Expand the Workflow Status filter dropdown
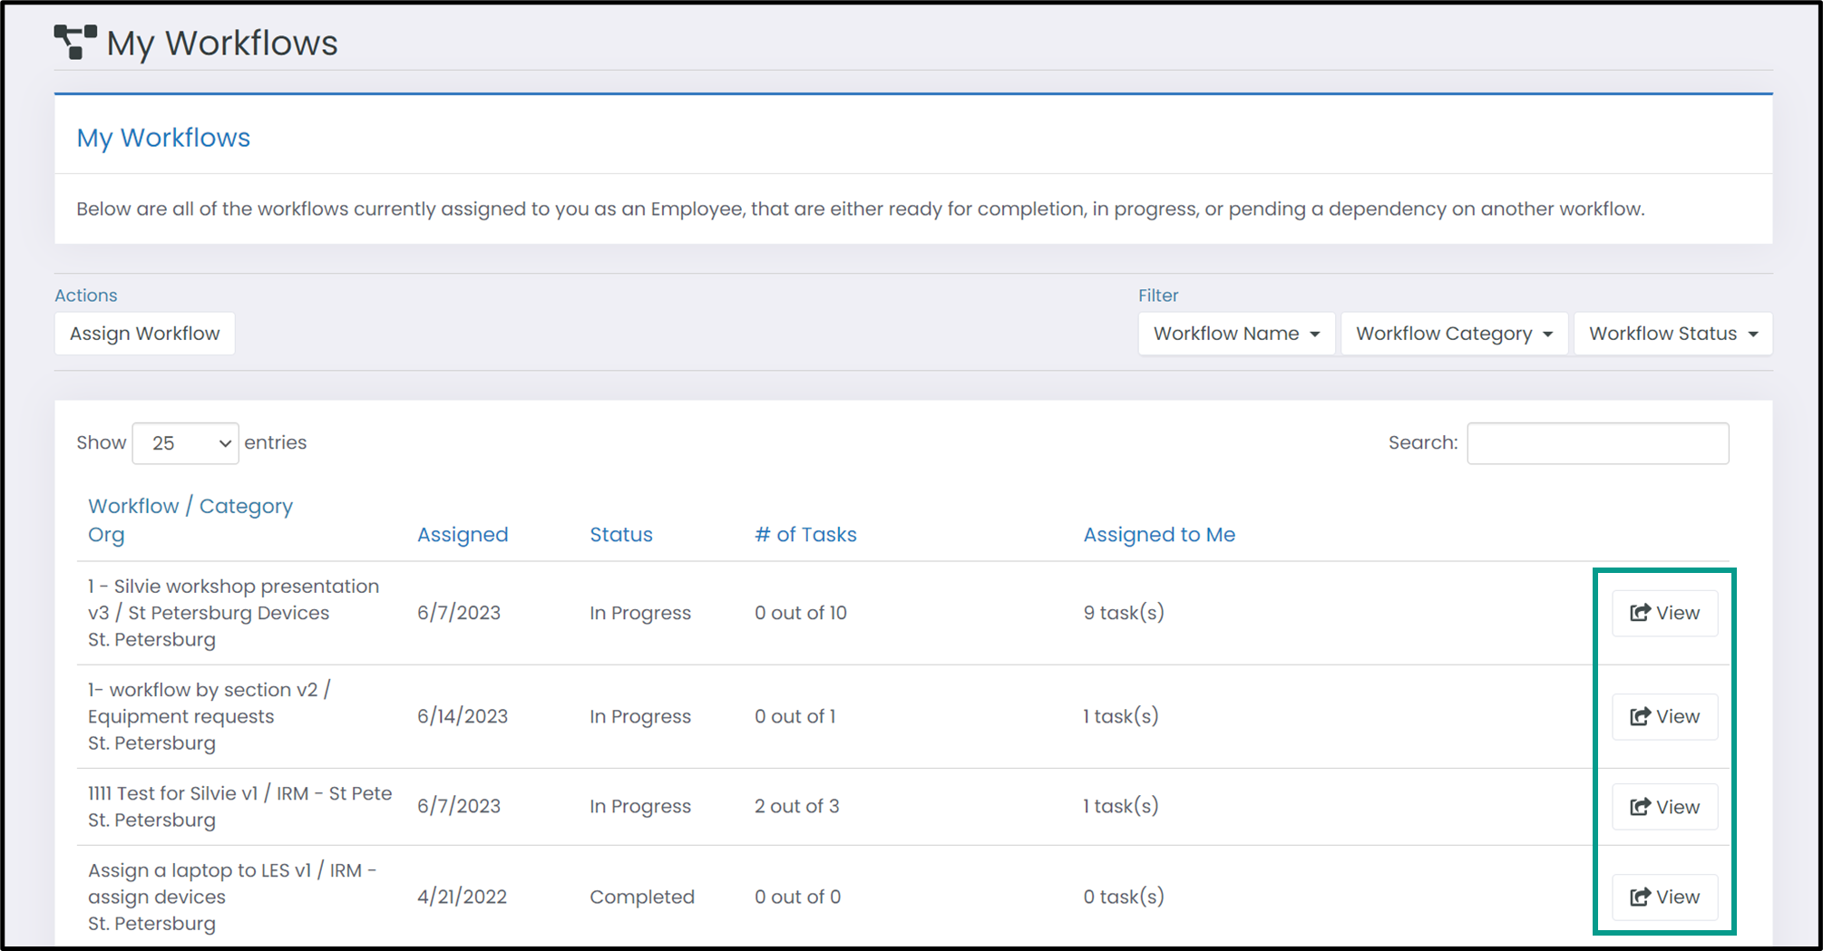 pyautogui.click(x=1673, y=334)
